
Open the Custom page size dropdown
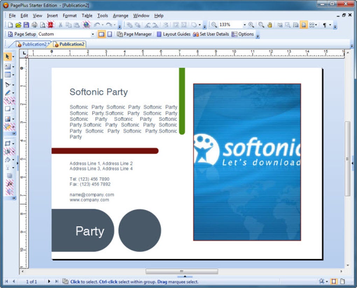[93, 34]
